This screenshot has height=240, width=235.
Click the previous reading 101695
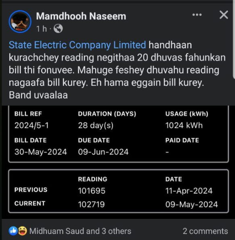tap(92, 191)
